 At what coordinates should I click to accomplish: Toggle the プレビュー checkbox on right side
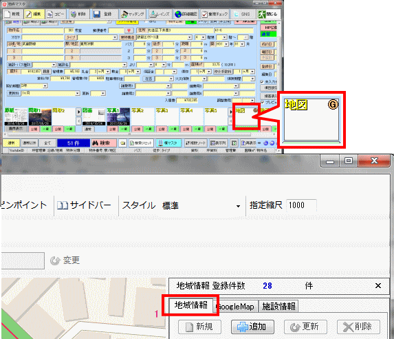(263, 103)
